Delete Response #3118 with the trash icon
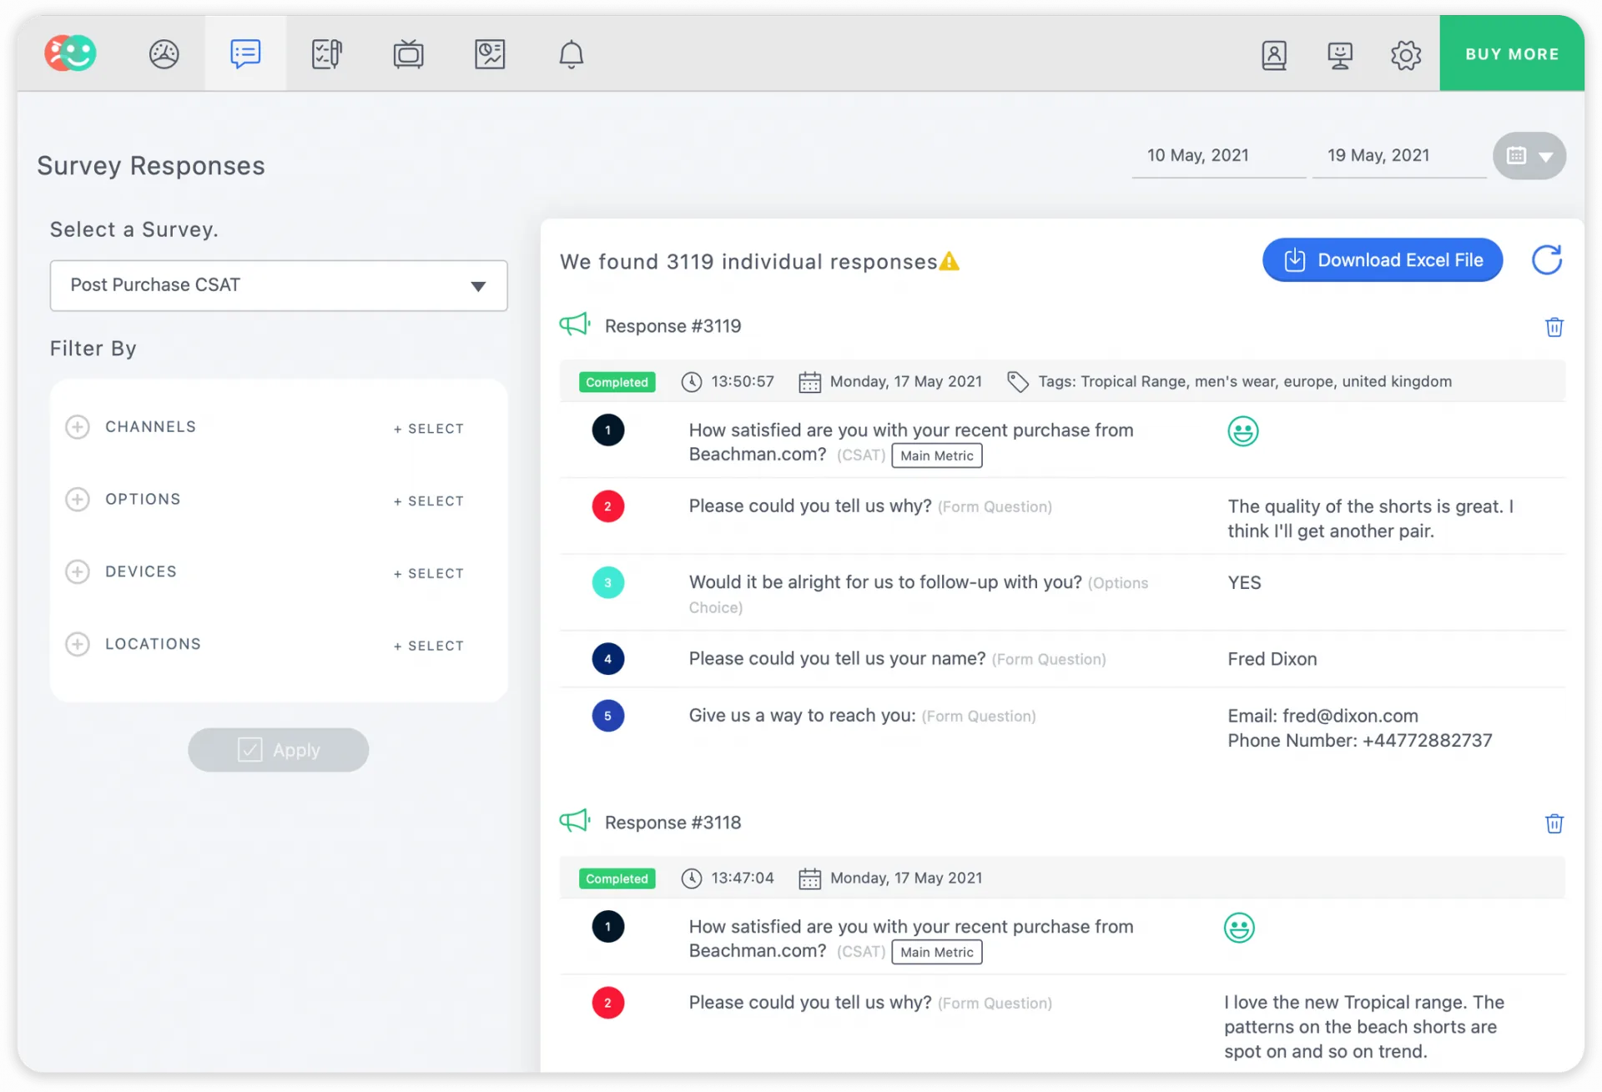1602x1092 pixels. click(x=1554, y=823)
